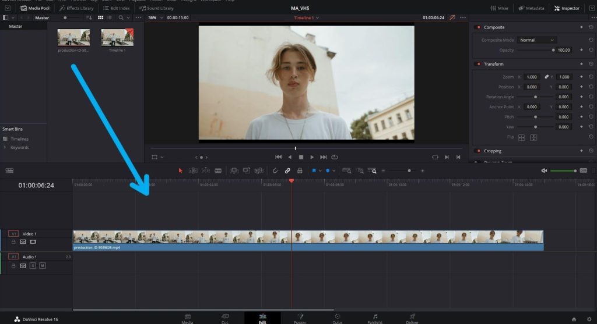Image resolution: width=597 pixels, height=324 pixels.
Task: Click the Zoom link chain icon in Transform
Action: point(546,77)
